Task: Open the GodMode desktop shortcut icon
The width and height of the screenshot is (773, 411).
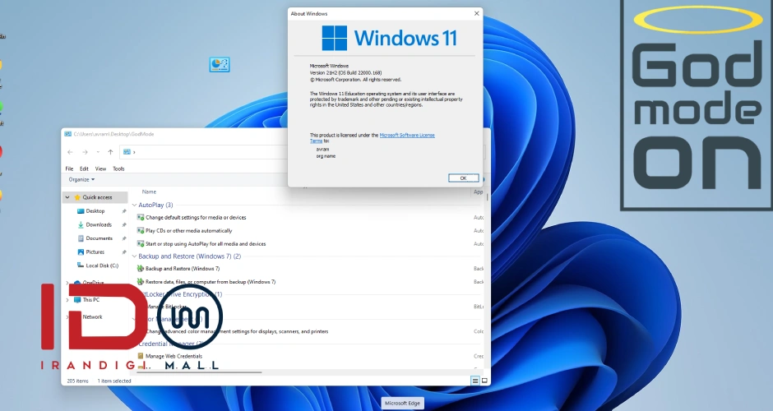Action: [x=219, y=64]
